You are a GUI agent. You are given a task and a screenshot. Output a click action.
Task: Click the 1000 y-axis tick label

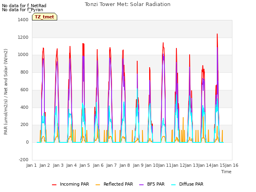(23, 55)
